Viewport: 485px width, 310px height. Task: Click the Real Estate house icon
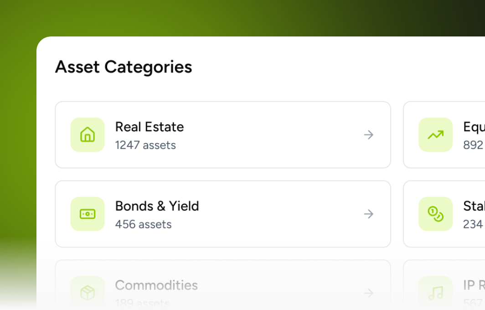pos(88,134)
